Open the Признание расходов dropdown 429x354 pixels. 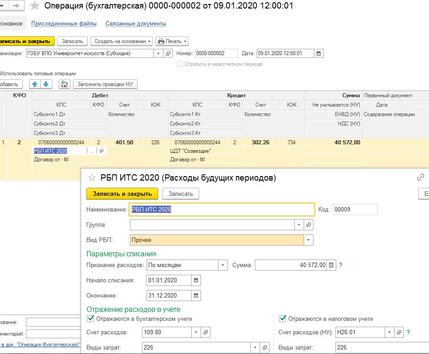(x=223, y=265)
